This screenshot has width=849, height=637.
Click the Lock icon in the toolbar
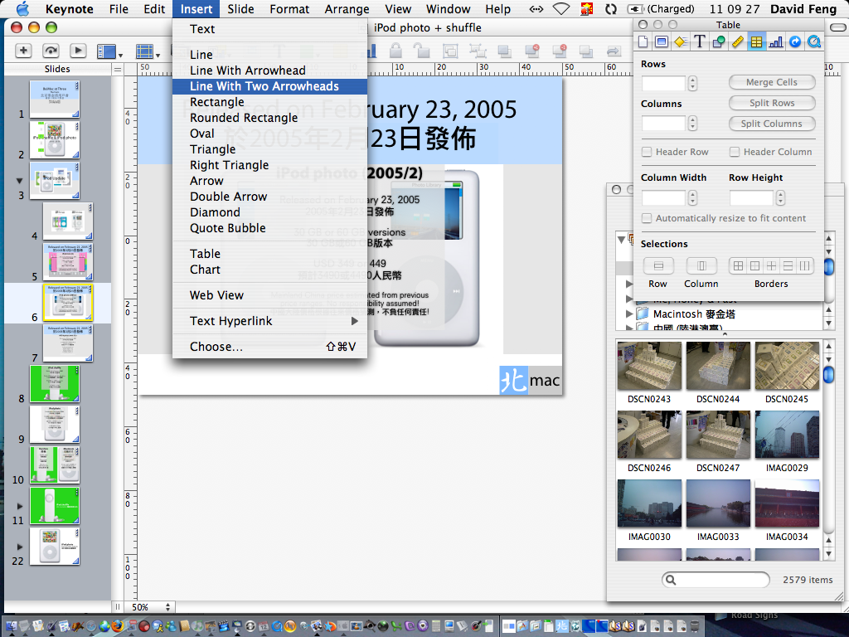tap(395, 51)
